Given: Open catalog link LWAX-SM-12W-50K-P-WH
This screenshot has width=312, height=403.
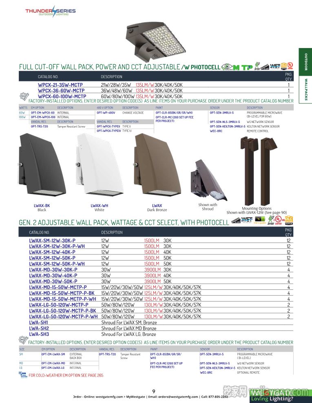Looking at the screenshot, I should pos(57,264).
